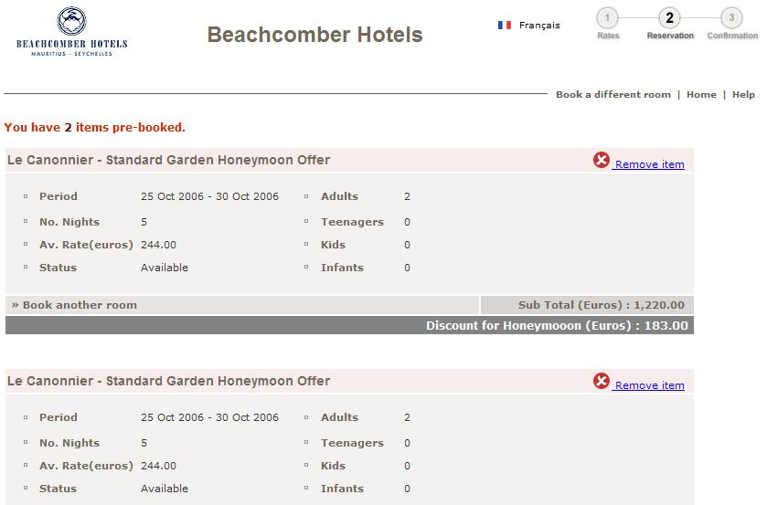Click the Rates step label
The height and width of the screenshot is (505, 767).
tap(608, 36)
